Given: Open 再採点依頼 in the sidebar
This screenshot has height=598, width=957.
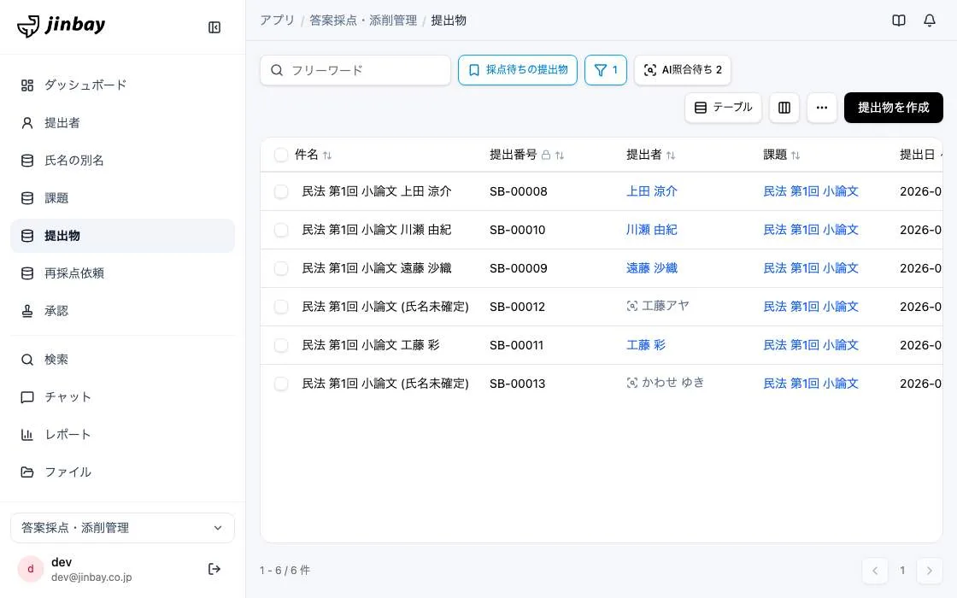Looking at the screenshot, I should click(123, 273).
